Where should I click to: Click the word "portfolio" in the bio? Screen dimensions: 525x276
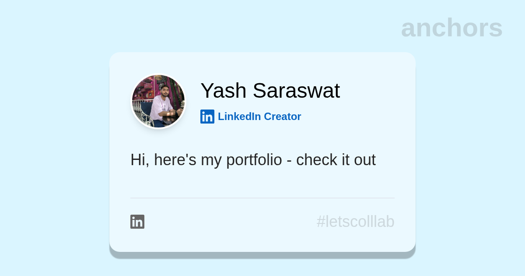254,160
